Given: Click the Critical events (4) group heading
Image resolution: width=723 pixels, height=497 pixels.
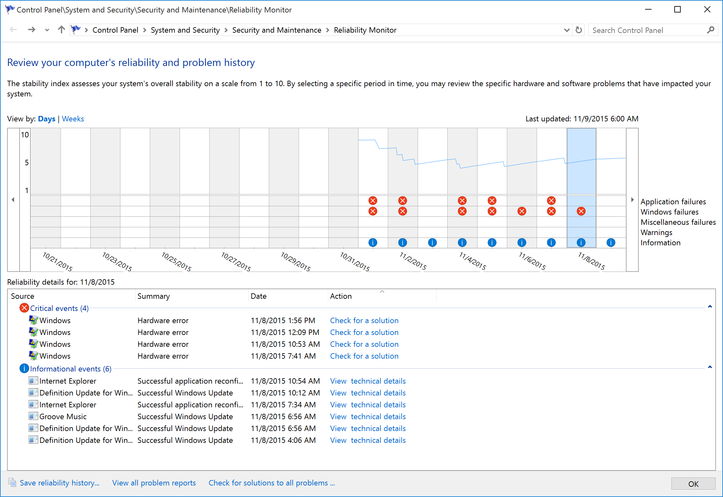Looking at the screenshot, I should (59, 308).
